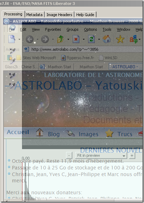The height and width of the screenshot is (203, 144).
Task: Expand the translate icon dropdown arrow
Action: tap(140, 39)
